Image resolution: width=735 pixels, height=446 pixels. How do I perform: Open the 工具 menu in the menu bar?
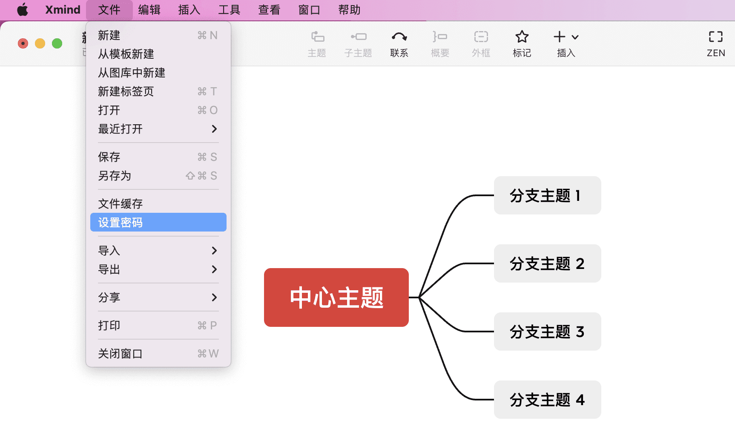click(x=229, y=9)
